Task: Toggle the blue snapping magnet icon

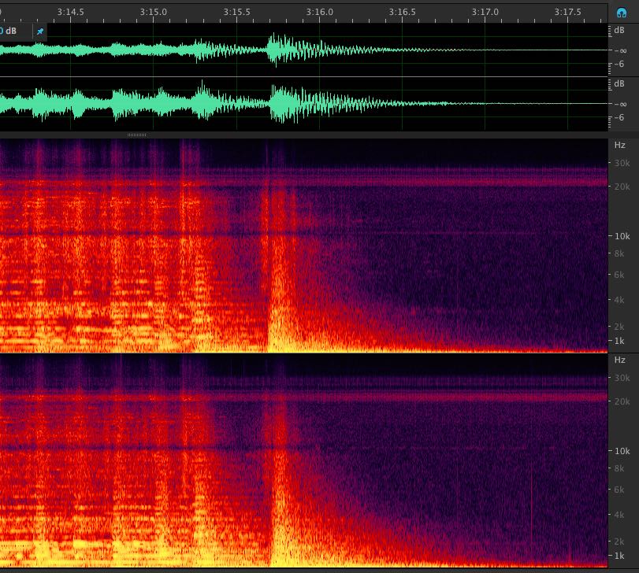Action: pyautogui.click(x=622, y=12)
